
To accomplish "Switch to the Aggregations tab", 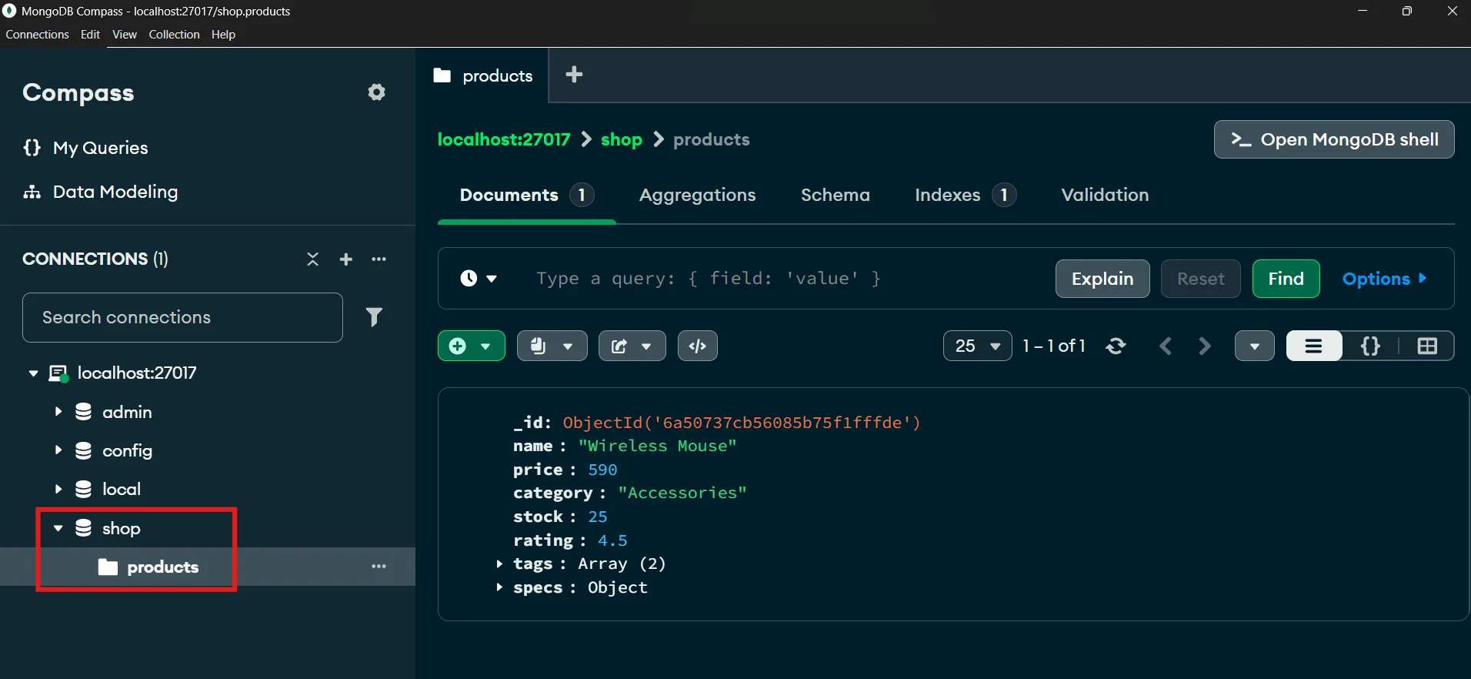I will 697,195.
